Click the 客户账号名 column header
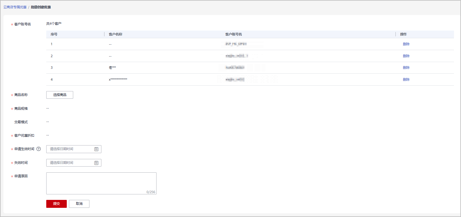Viewport: 461px width, 217px height. point(234,34)
